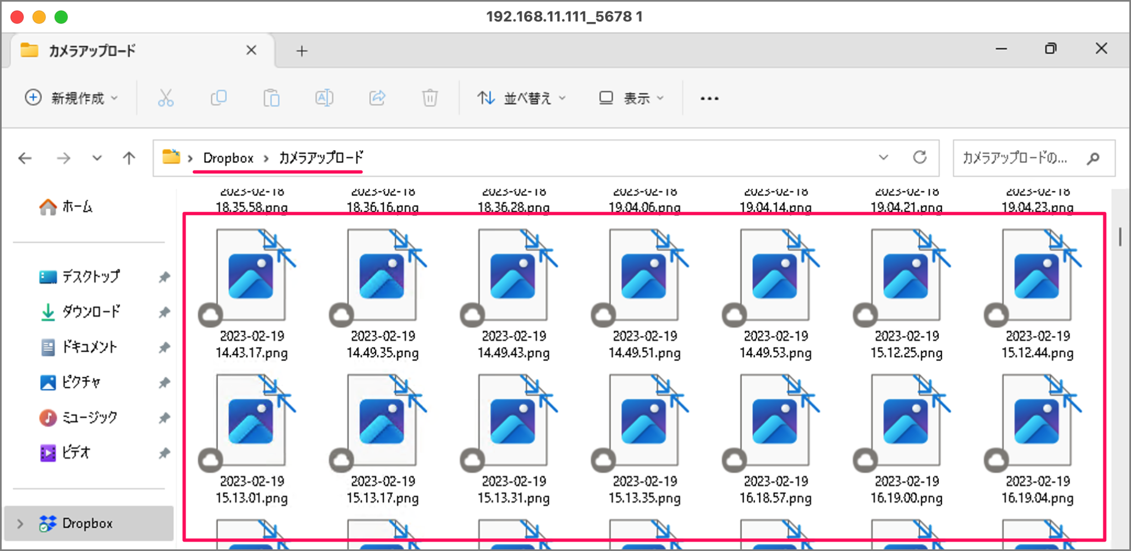1131x551 pixels.
Task: Select the Rename icon
Action: (324, 98)
